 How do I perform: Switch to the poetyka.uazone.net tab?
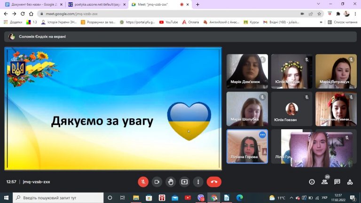(98, 4)
